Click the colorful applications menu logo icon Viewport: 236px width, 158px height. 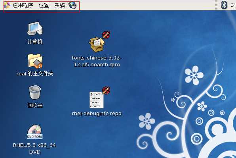point(7,5)
